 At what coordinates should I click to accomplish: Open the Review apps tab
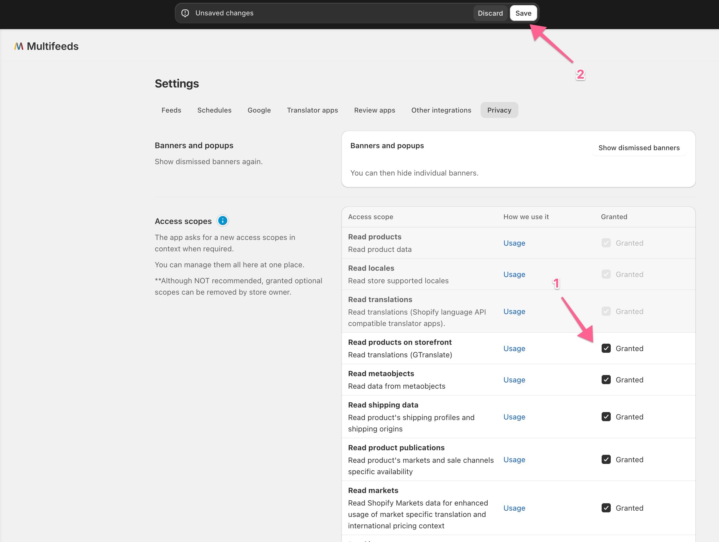click(374, 110)
